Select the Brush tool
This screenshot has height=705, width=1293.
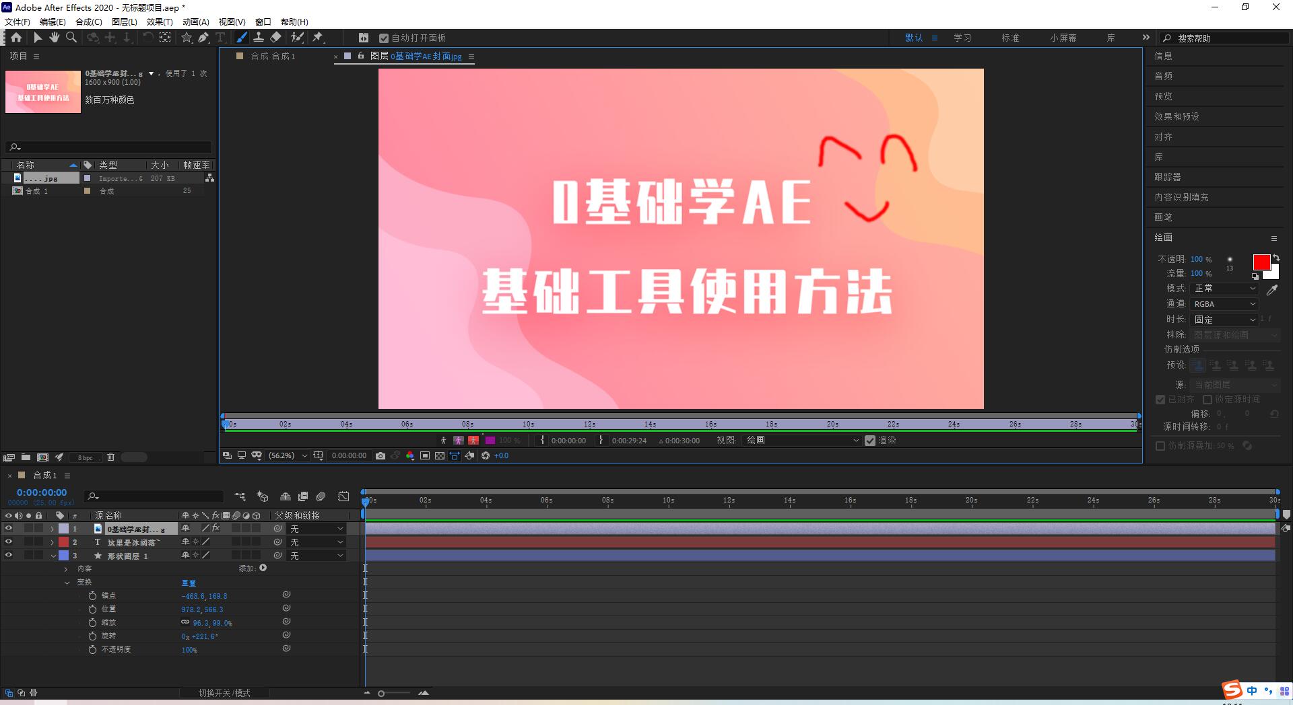(241, 38)
